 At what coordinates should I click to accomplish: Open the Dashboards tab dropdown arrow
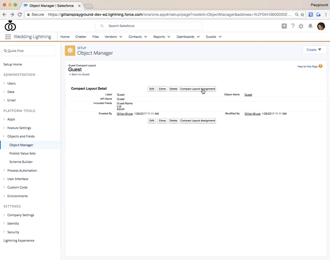coord(198,37)
